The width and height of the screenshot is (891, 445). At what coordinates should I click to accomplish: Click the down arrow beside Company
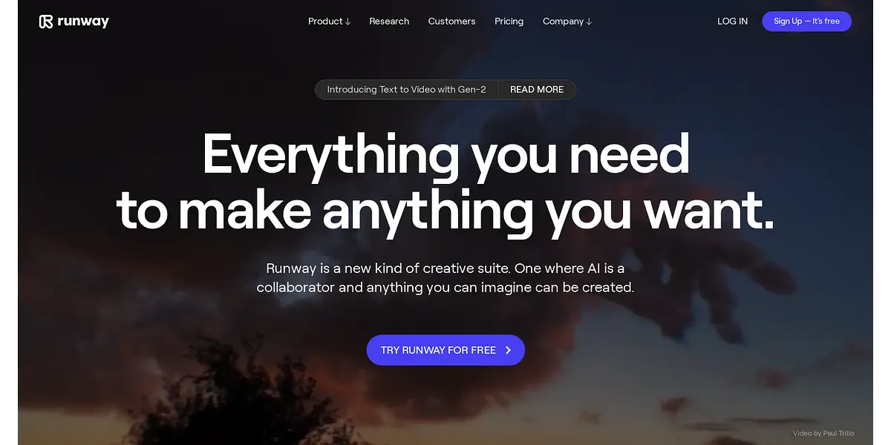coord(589,22)
